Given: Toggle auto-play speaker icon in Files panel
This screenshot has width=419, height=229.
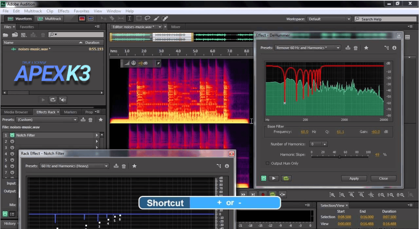Looking at the screenshot, I should point(62,100).
